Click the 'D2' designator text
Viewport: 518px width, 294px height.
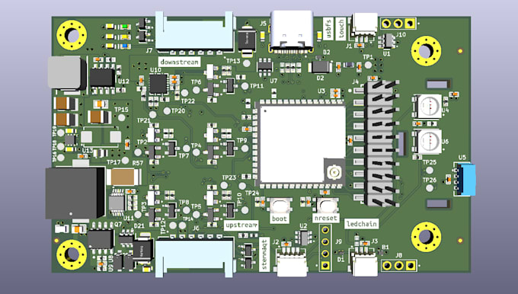pyautogui.click(x=320, y=78)
